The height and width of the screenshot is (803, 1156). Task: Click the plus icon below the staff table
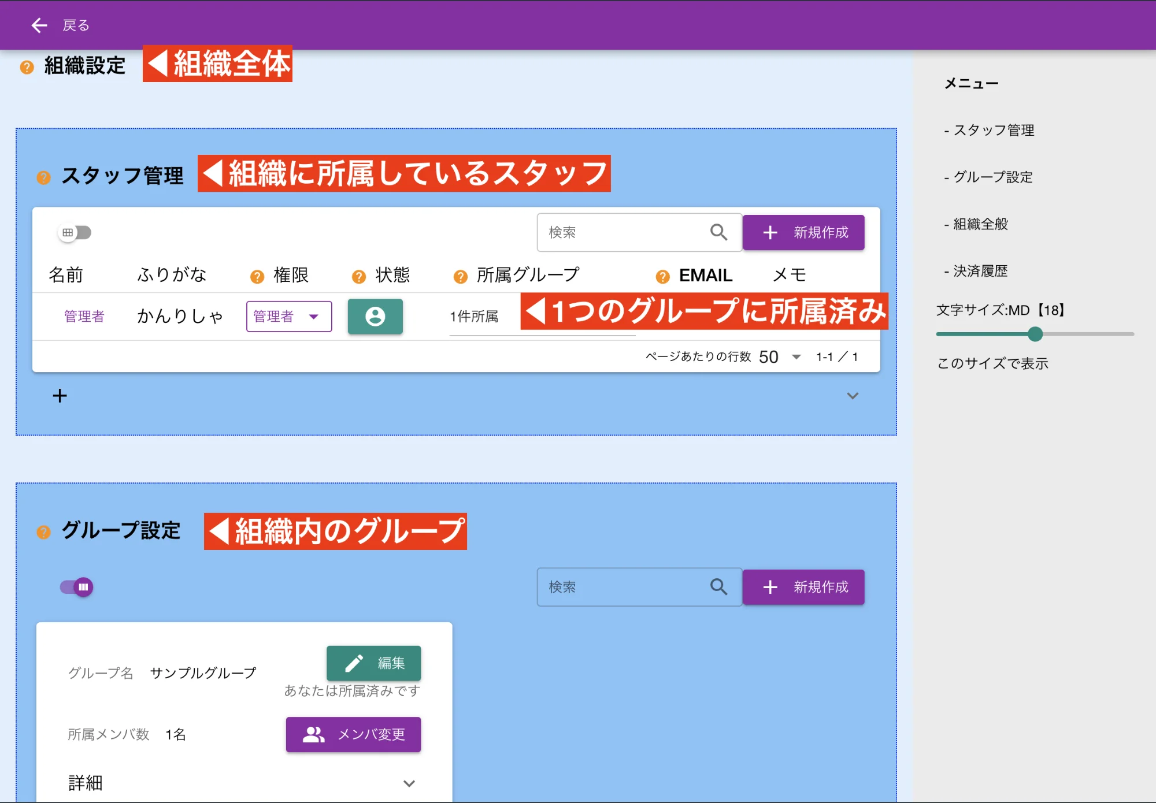59,395
